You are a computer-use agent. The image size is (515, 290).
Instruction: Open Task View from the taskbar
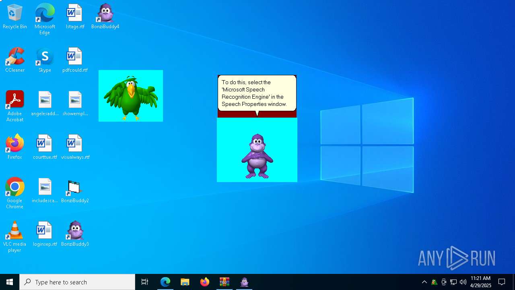tap(145, 282)
